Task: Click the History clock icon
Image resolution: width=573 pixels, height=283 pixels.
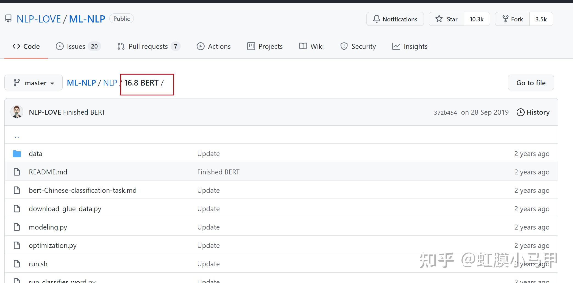Action: [520, 112]
